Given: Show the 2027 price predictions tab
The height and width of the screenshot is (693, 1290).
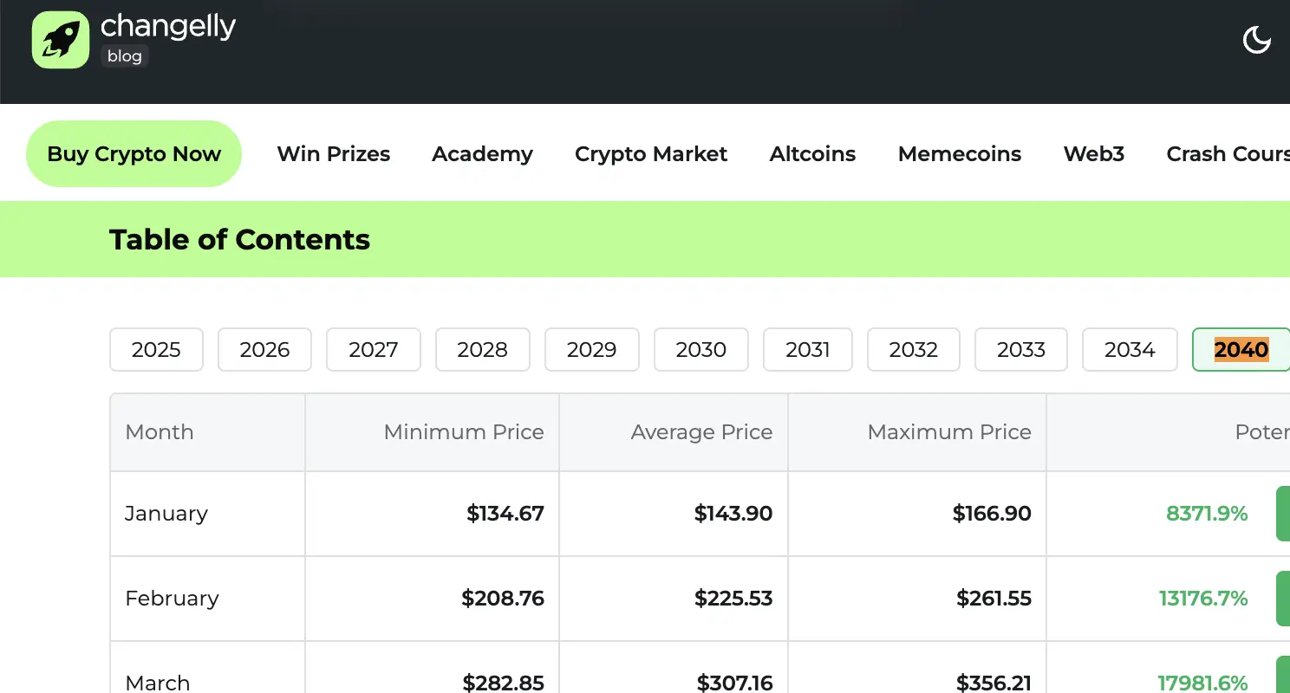Looking at the screenshot, I should point(373,350).
